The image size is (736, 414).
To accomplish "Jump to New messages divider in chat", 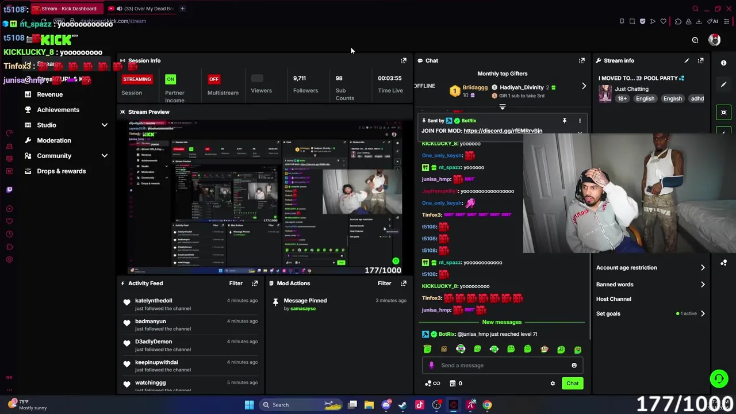I will 502,322.
